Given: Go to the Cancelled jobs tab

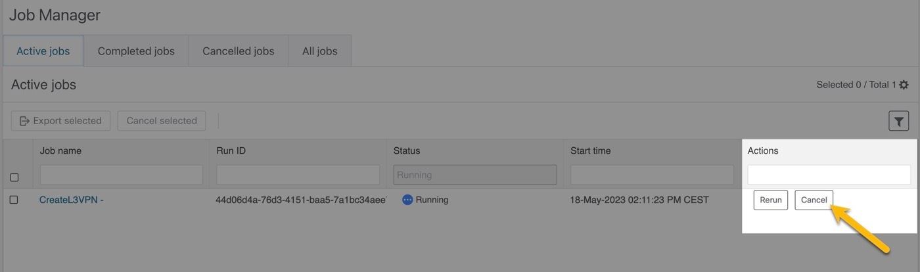Looking at the screenshot, I should (238, 51).
